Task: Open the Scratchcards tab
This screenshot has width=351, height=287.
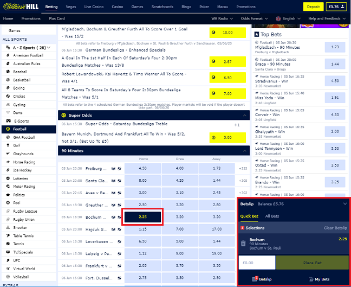Action: (x=162, y=7)
